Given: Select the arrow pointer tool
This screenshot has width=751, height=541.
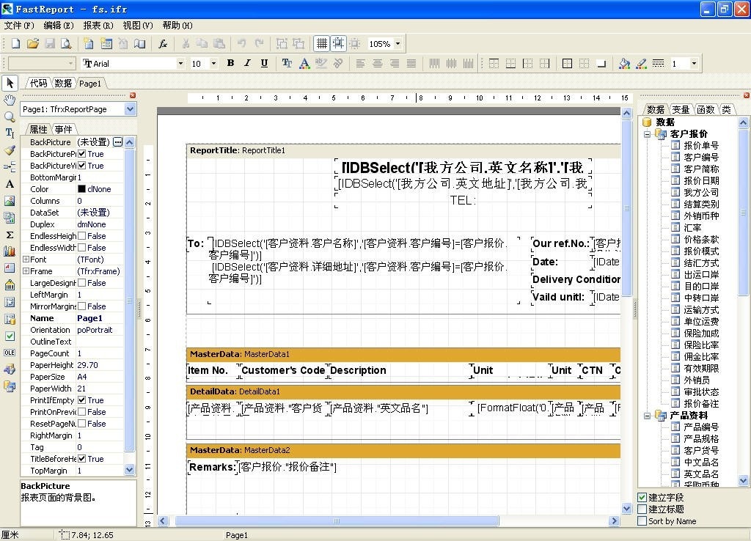Looking at the screenshot, I should (10, 83).
